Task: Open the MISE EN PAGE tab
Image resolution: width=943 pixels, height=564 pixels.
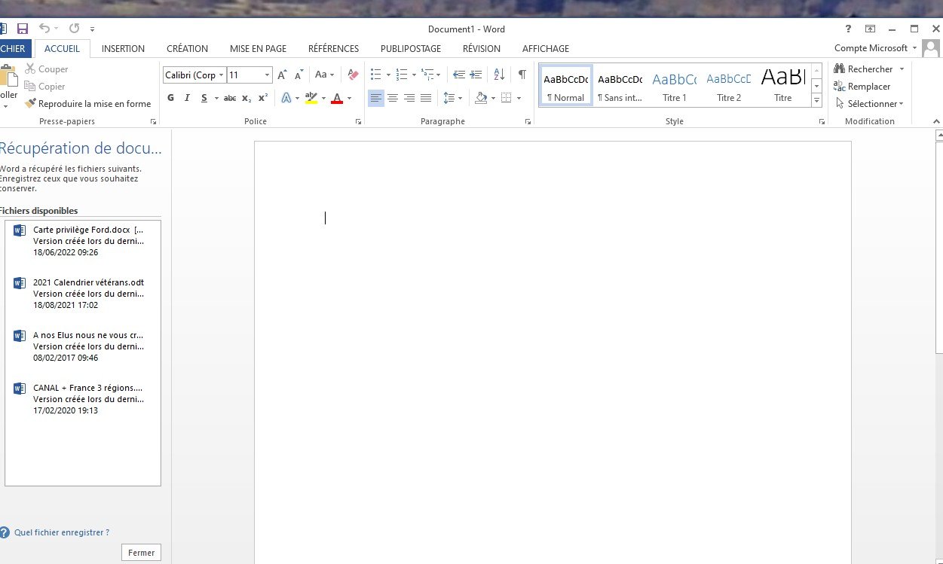Action: pos(258,48)
